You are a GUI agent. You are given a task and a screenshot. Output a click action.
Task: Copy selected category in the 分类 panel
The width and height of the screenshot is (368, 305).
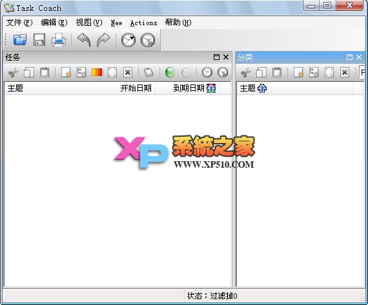tap(261, 72)
